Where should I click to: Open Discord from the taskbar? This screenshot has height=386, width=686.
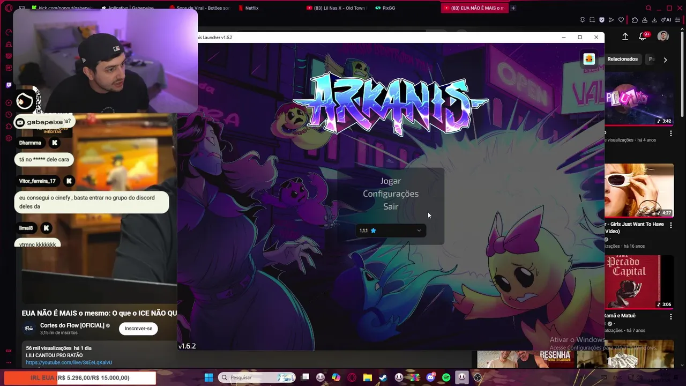[x=431, y=377]
